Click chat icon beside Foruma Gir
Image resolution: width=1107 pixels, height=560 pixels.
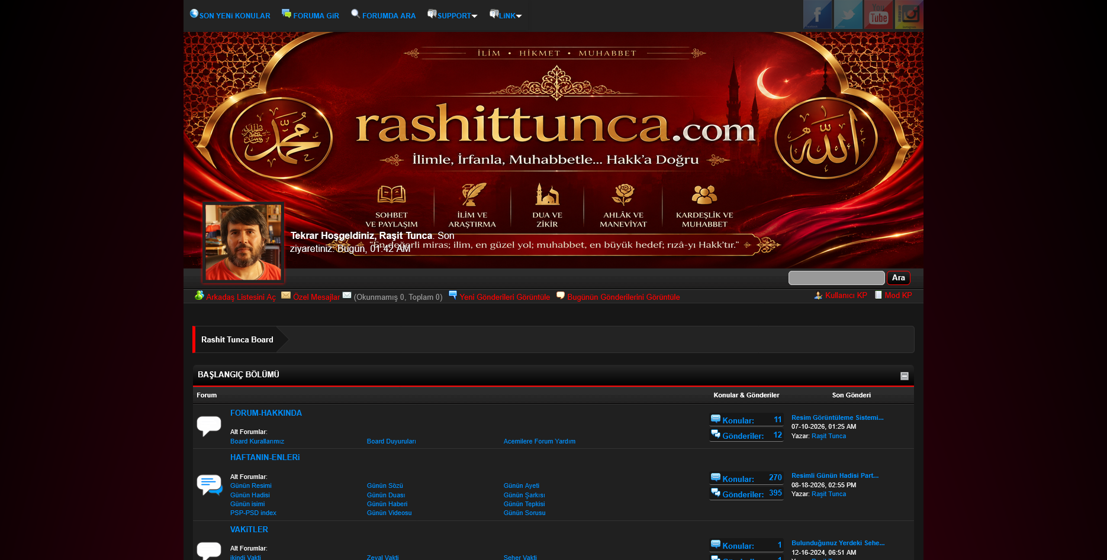287,13
